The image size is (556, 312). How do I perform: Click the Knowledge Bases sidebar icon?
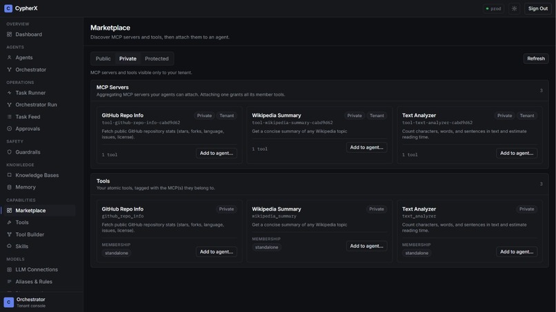pyautogui.click(x=9, y=175)
